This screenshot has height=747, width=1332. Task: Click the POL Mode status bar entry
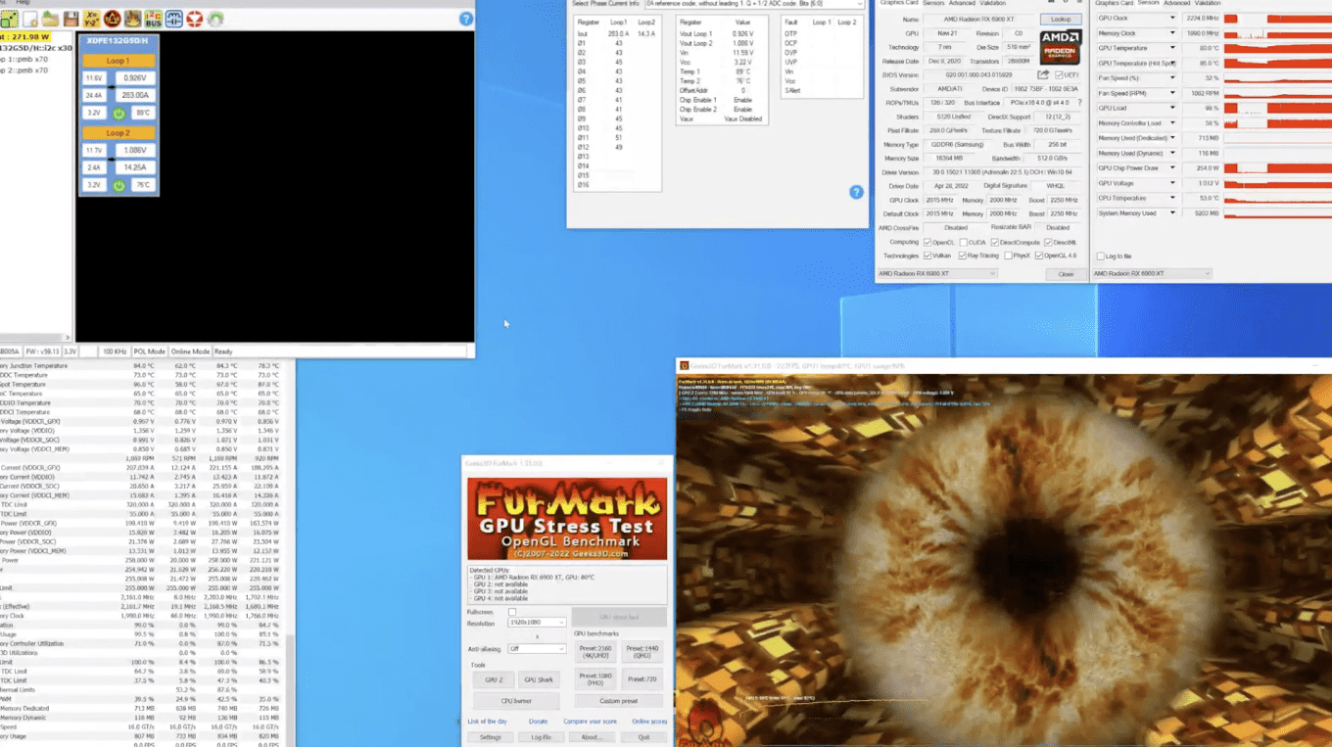click(149, 351)
